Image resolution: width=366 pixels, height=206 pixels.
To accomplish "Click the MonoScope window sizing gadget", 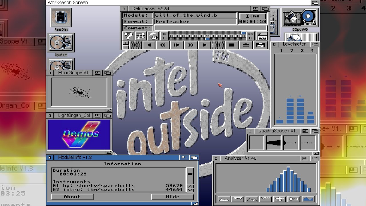I will [x=109, y=110].
